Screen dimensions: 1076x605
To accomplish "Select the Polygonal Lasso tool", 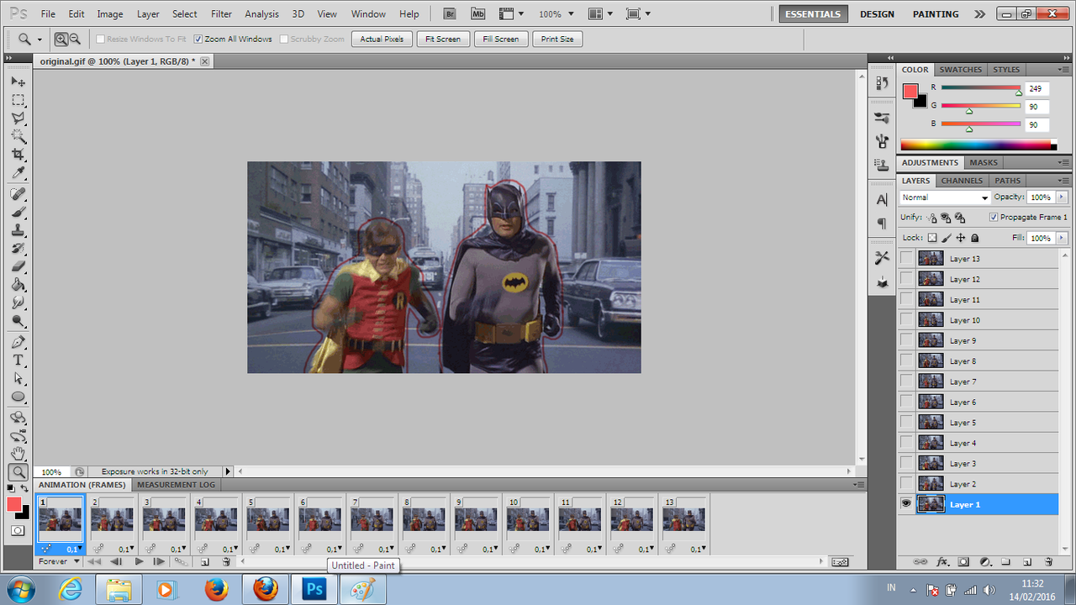I will click(18, 118).
